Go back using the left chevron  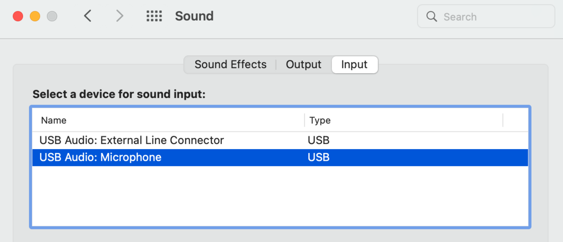click(x=88, y=16)
